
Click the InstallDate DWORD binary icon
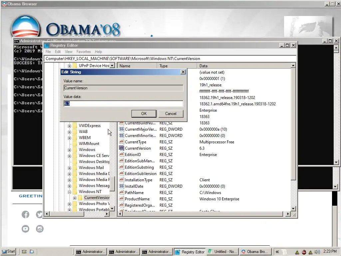pyautogui.click(x=121, y=186)
